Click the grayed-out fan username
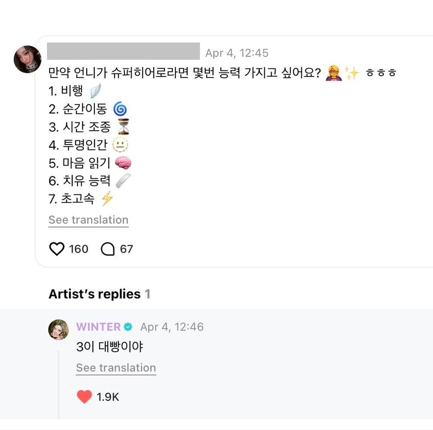Viewport: 433px width, 430px height. (x=123, y=51)
